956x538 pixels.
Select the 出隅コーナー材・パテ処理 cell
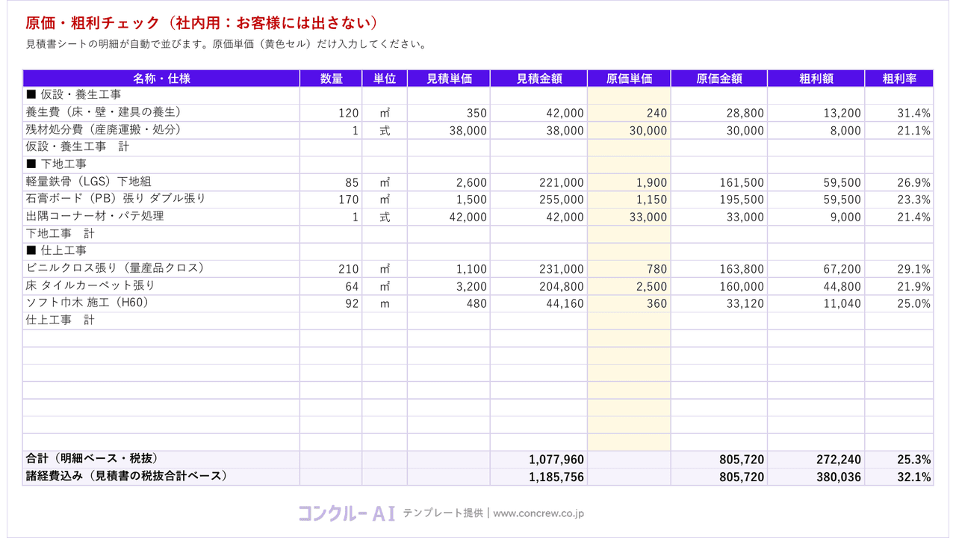161,217
